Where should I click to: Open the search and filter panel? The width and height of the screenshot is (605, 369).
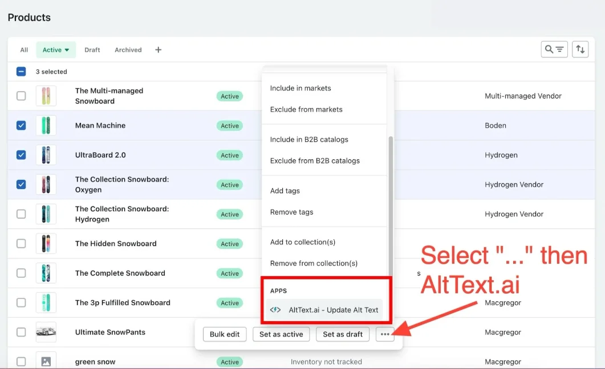pyautogui.click(x=554, y=49)
